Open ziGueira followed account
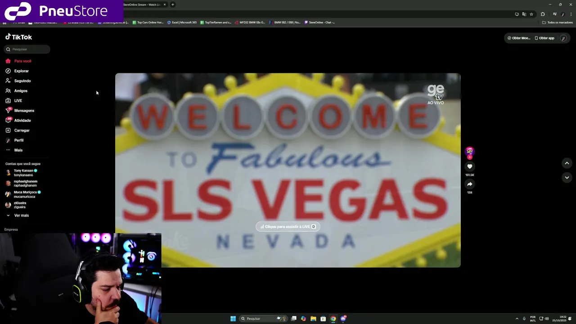576x324 pixels. point(16,205)
